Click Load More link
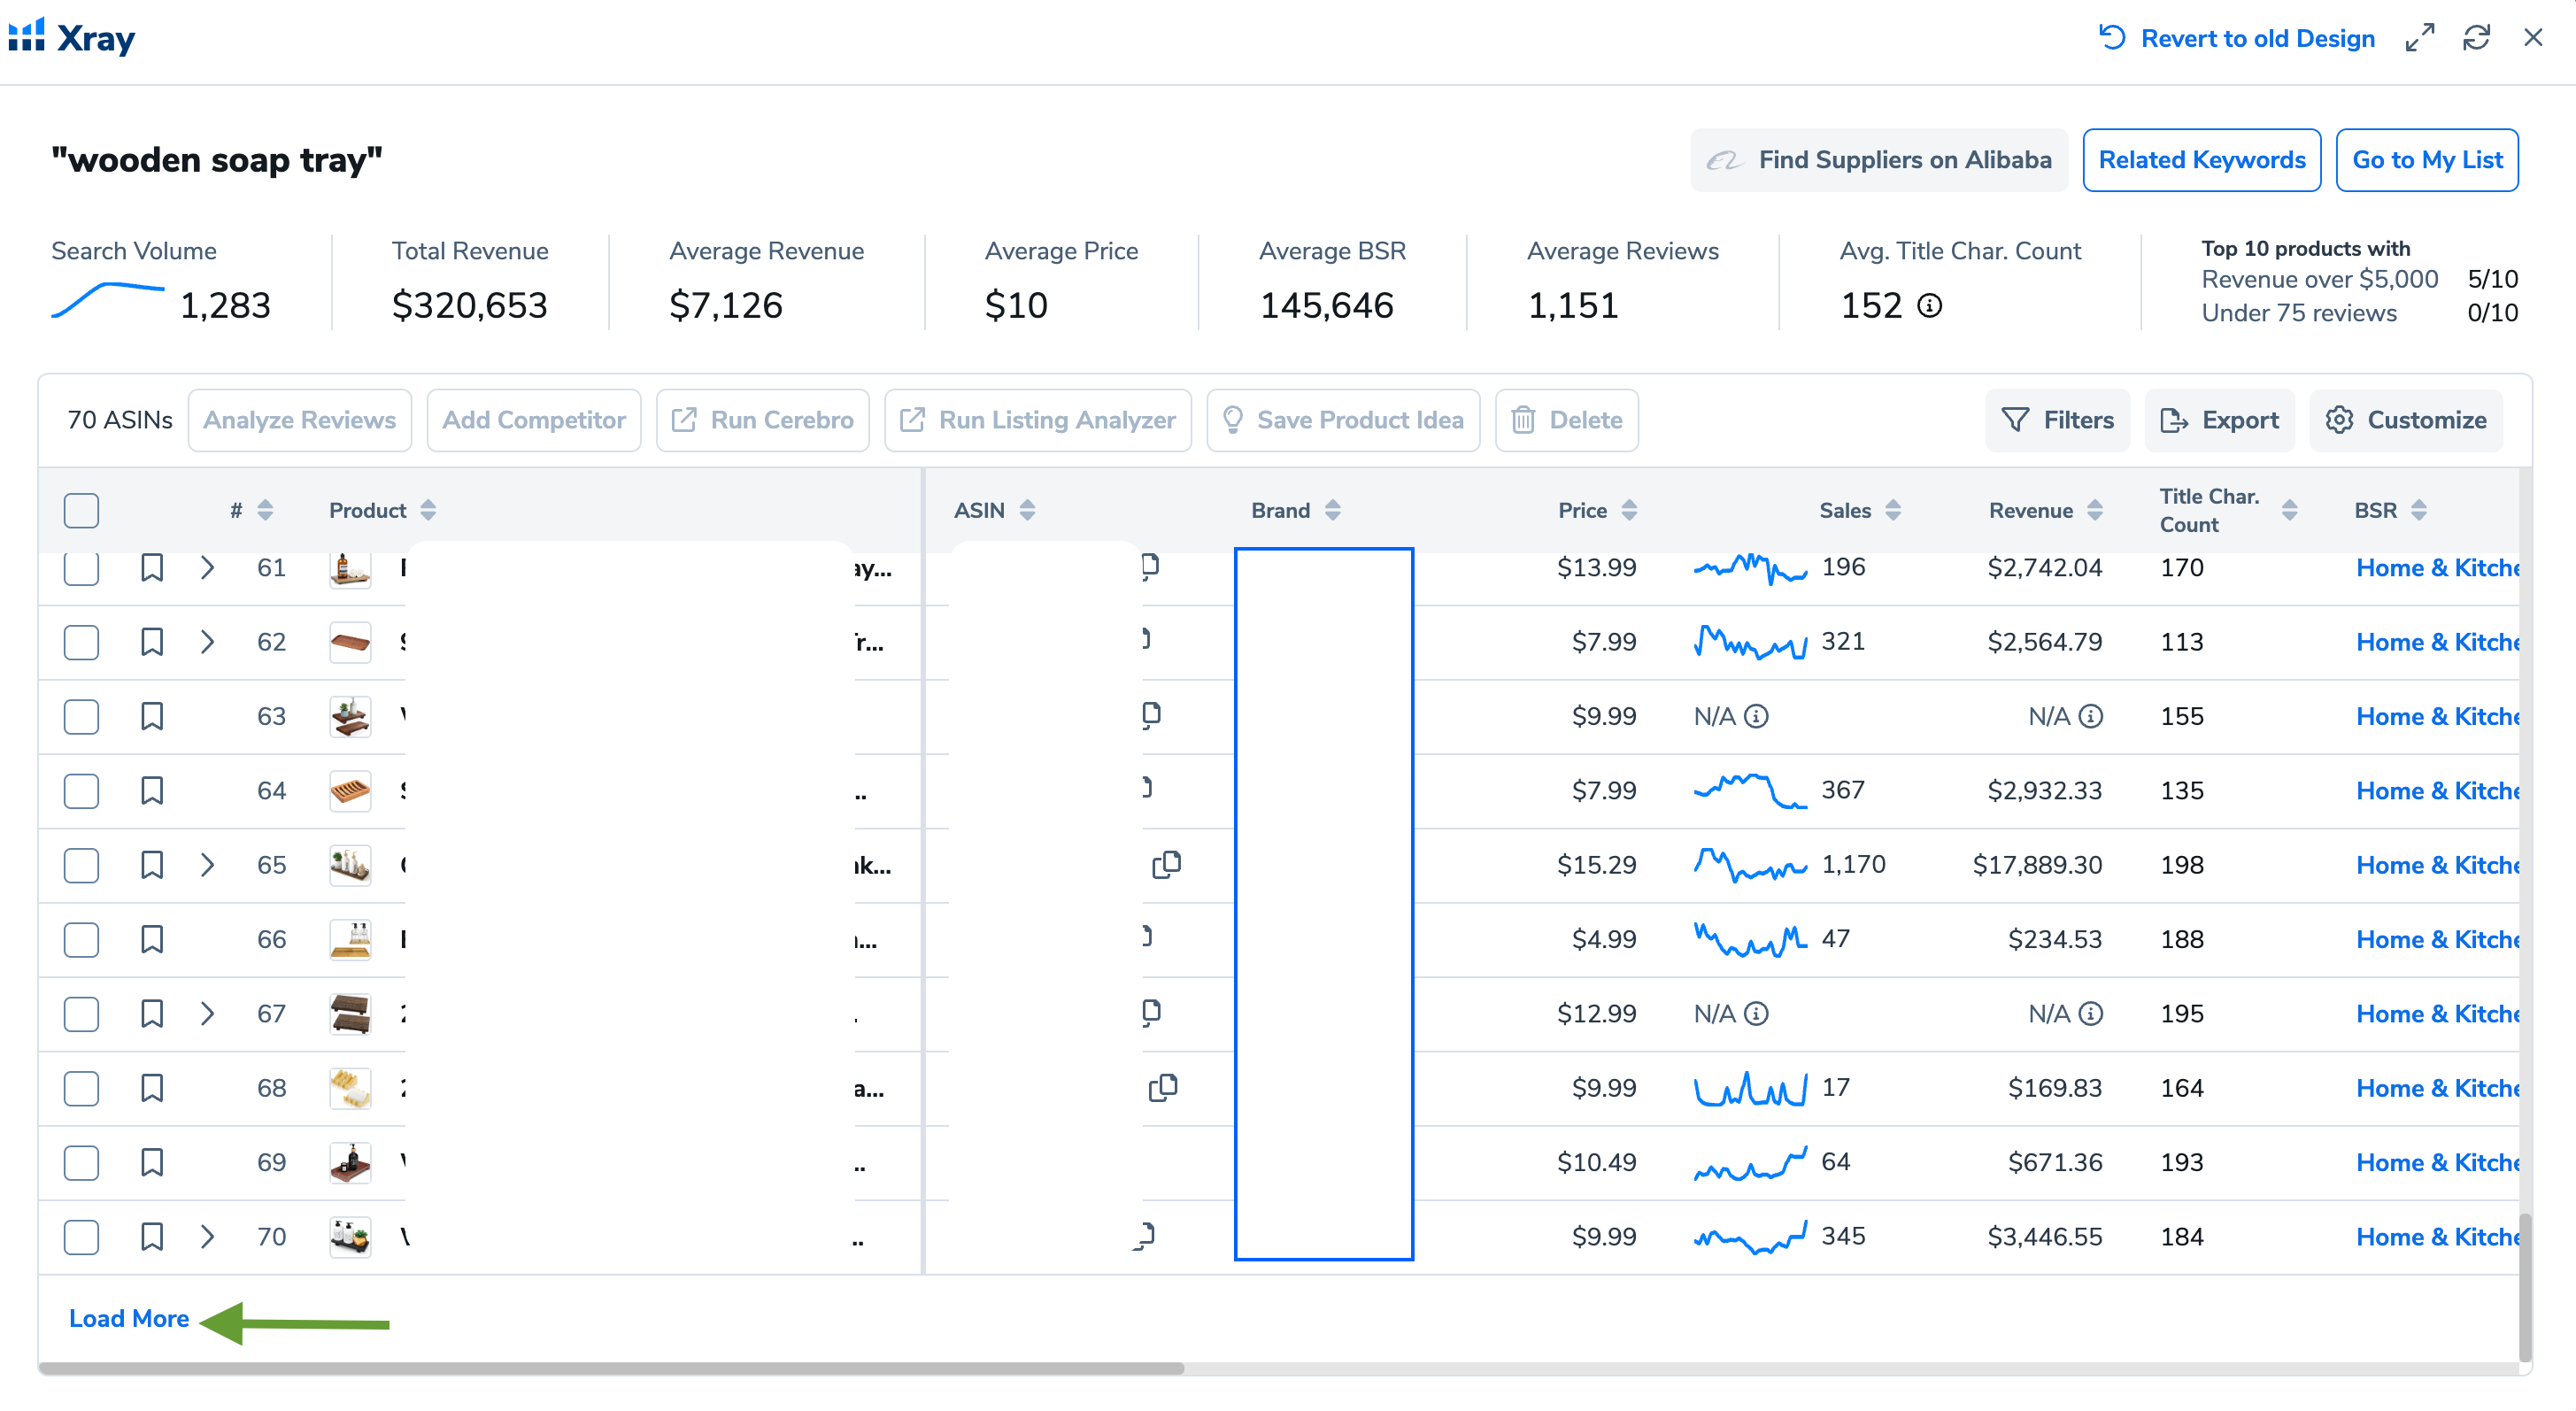Viewport: 2576px width, 1411px height. click(129, 1318)
